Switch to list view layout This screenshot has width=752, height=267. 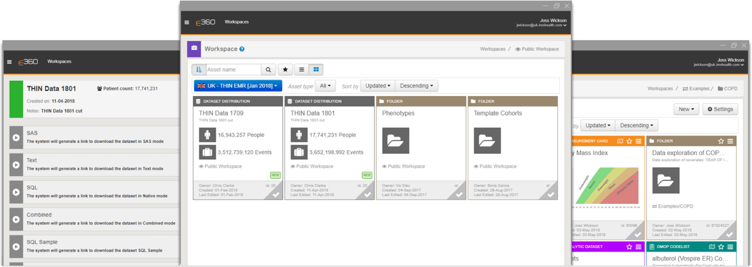coord(302,70)
